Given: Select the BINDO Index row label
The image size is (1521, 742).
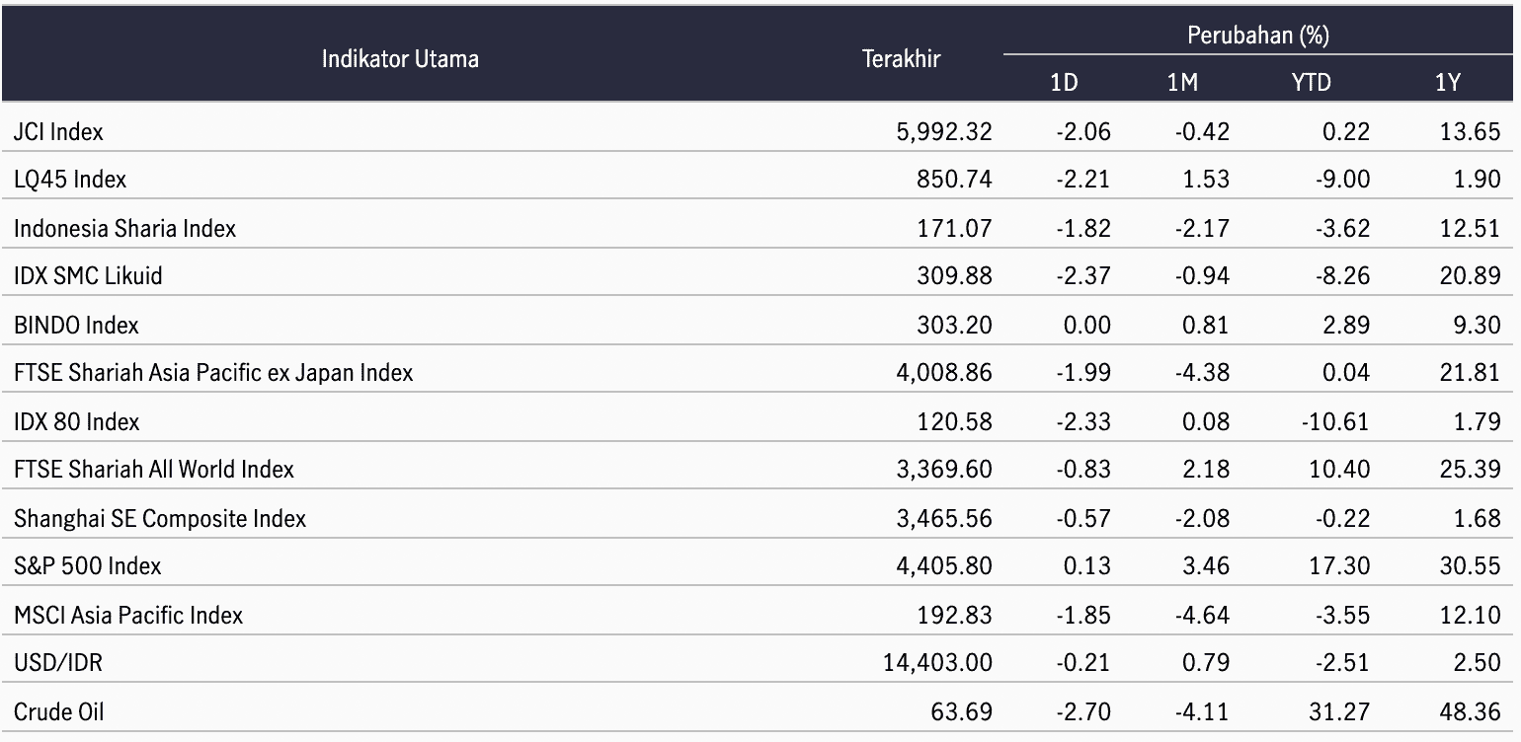Looking at the screenshot, I should point(76,325).
